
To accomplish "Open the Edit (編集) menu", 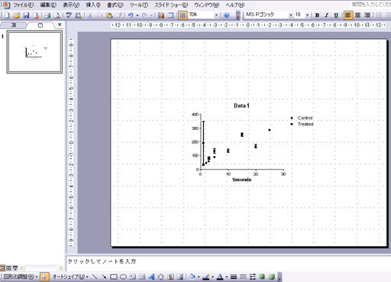I will click(48, 5).
